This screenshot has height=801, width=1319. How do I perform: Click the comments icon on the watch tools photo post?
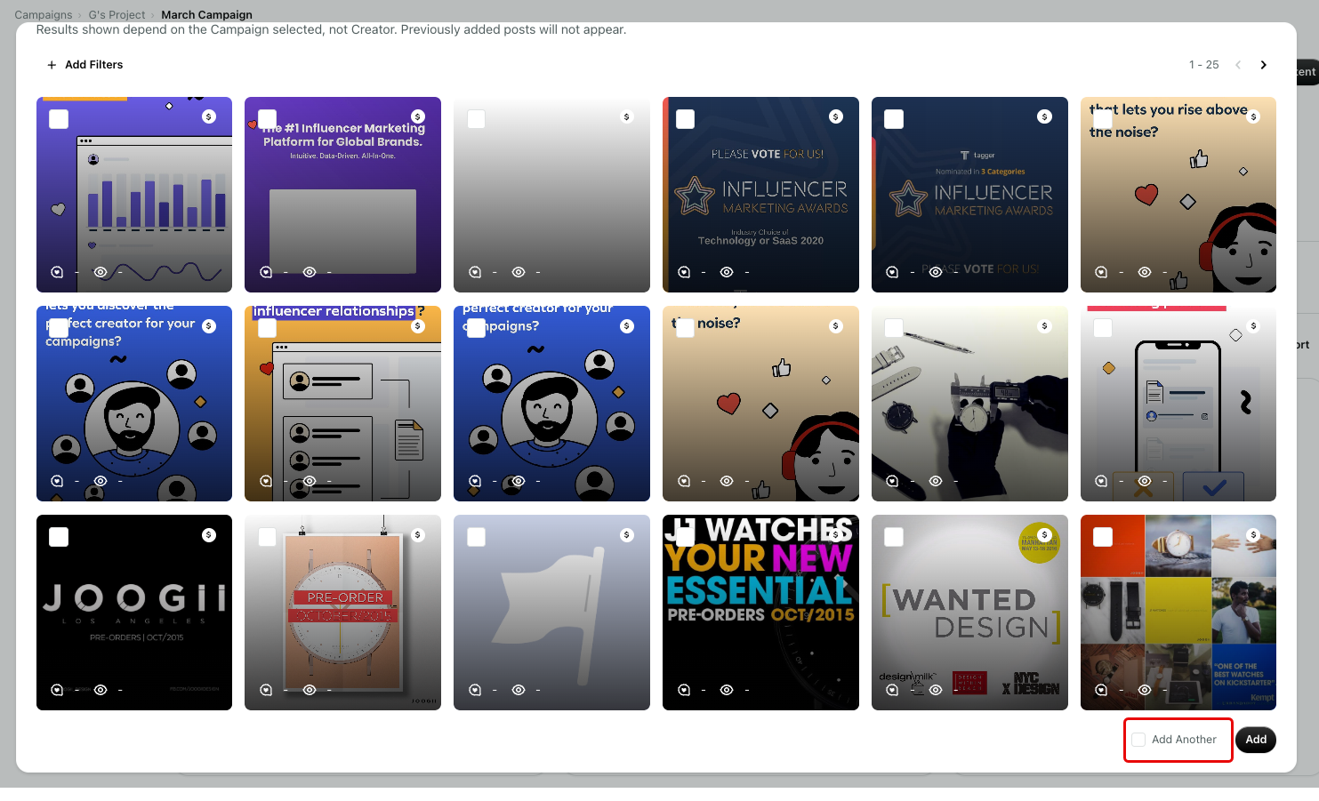coord(892,481)
